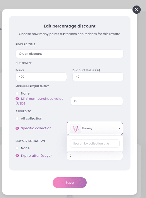Expand the collection dropdown chevron arrow

point(119,128)
